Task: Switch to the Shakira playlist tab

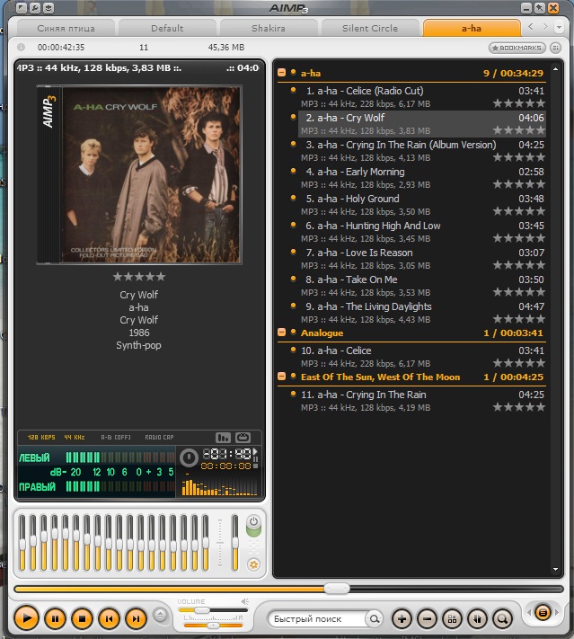Action: (x=269, y=28)
